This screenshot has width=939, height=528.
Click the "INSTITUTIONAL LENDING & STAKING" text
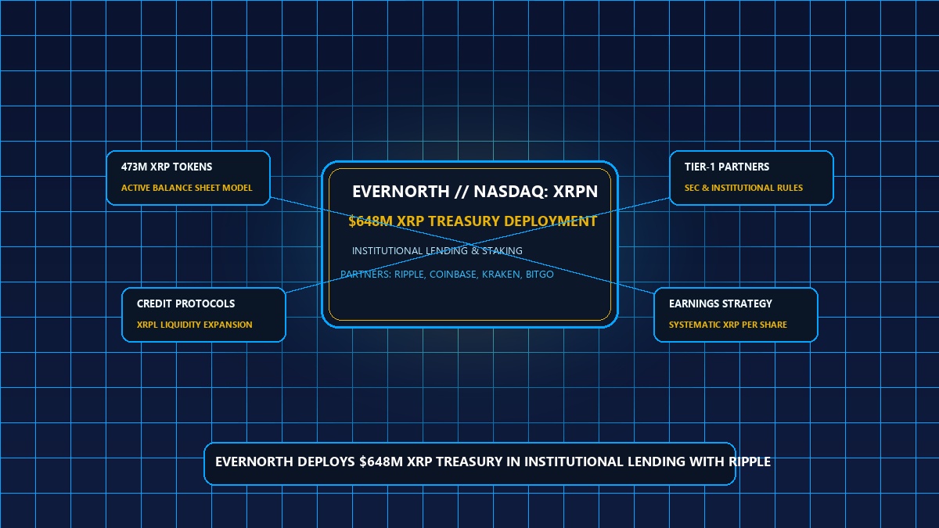tap(437, 251)
